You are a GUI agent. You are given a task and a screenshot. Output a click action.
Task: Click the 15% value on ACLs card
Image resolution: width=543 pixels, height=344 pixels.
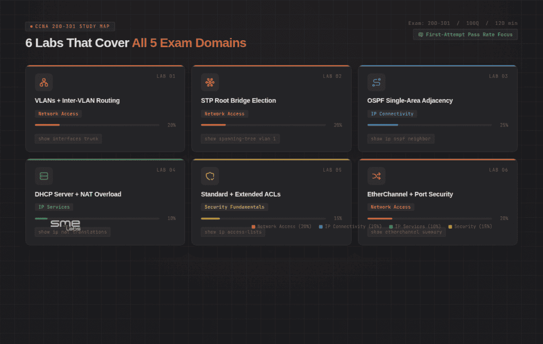click(338, 218)
